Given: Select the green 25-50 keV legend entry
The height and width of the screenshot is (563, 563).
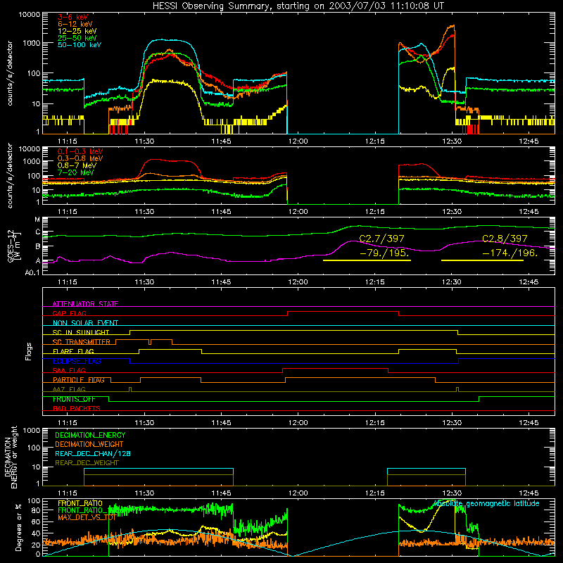Looking at the screenshot, I should click(x=77, y=38).
